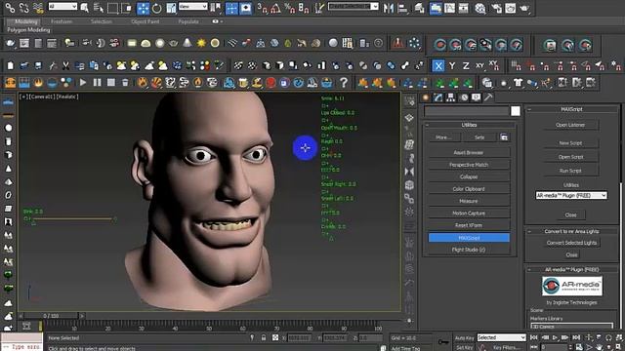Click the white object color swatch
This screenshot has height=351, width=625.
[x=516, y=111]
